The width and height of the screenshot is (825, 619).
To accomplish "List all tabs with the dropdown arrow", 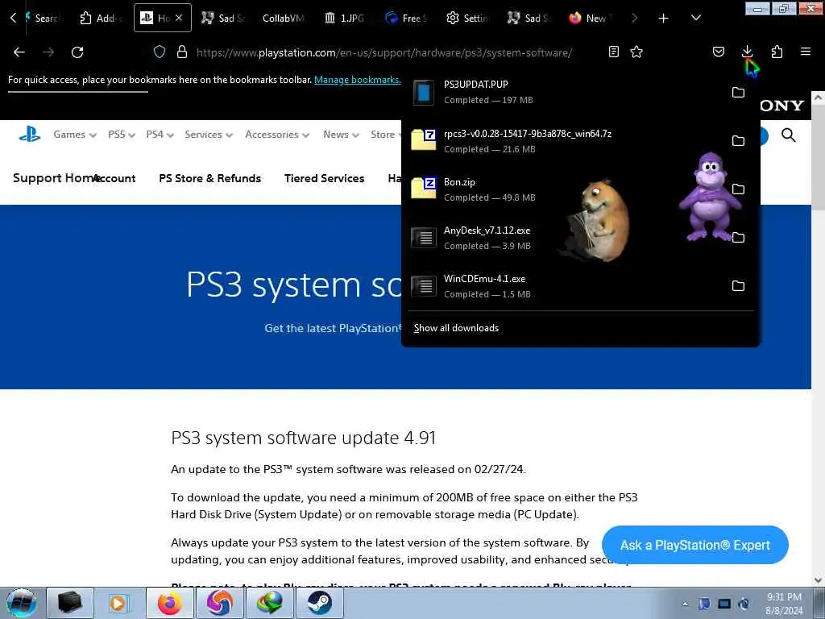I will 695,18.
